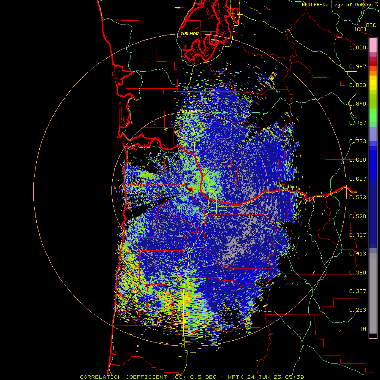
Task: Click the 0.253 legend value
Action: [358, 310]
